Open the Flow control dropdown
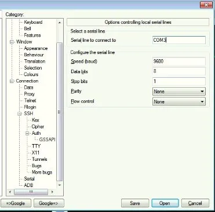Viewport: 215px width, 212px height. [x=178, y=102]
